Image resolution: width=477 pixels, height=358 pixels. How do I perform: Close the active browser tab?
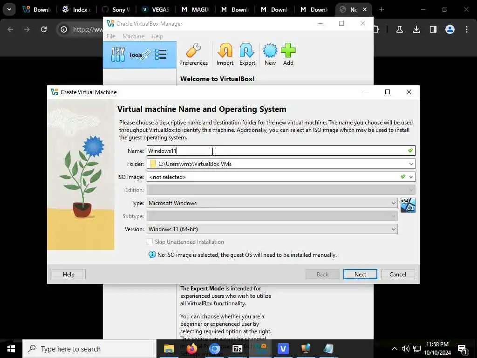click(365, 9)
